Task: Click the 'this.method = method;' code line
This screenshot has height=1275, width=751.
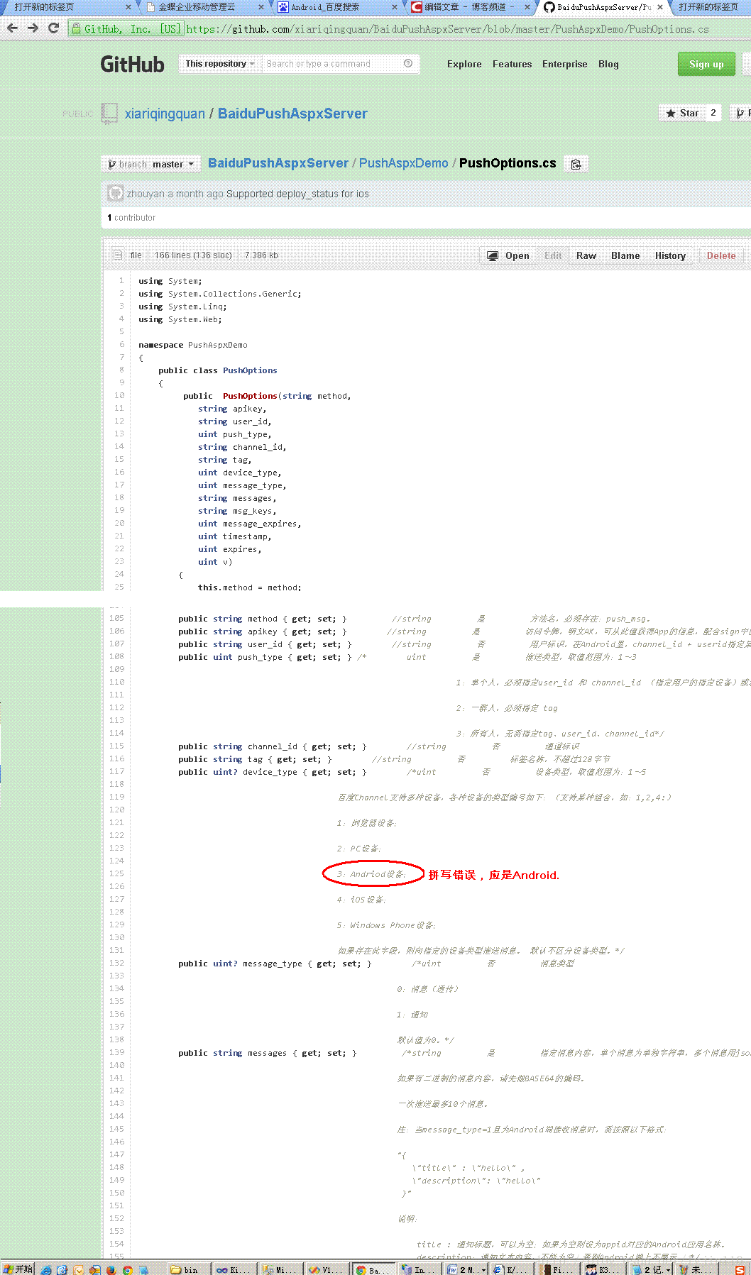Action: [x=249, y=587]
